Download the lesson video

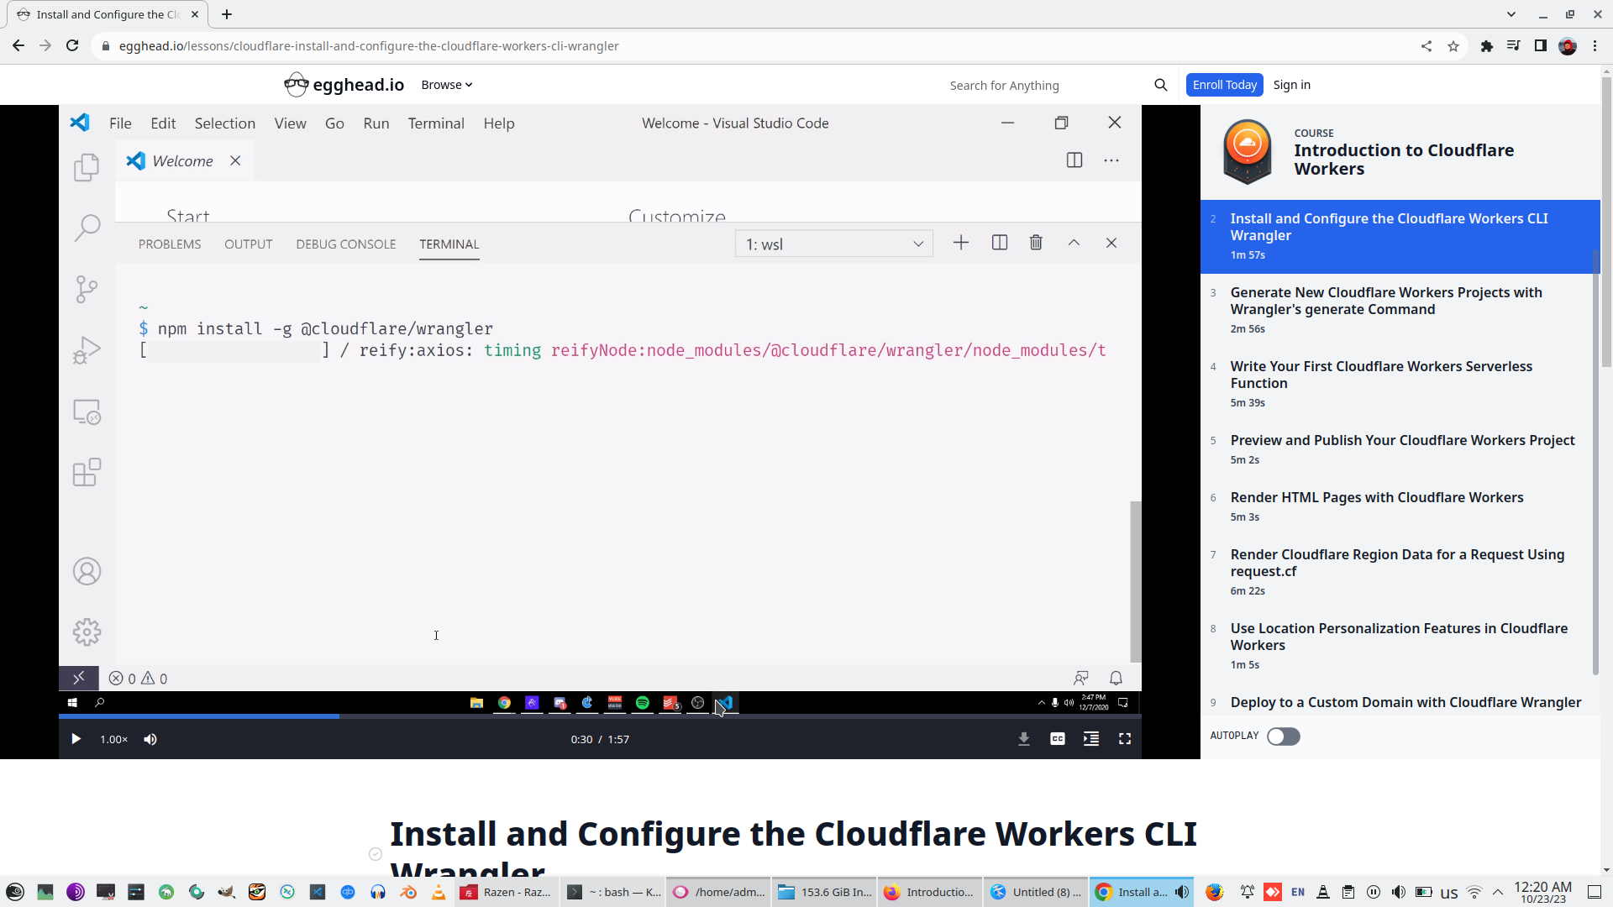click(1023, 739)
